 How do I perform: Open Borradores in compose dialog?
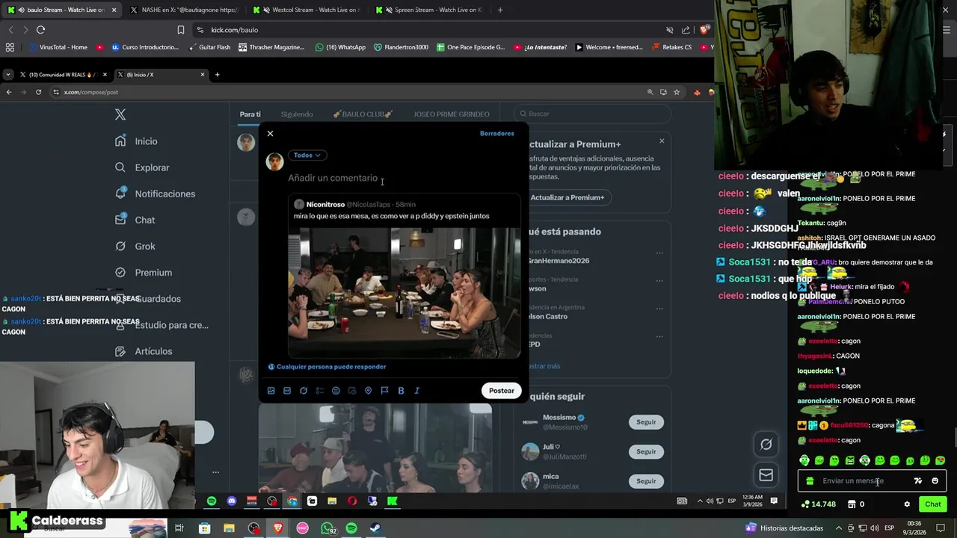coord(496,134)
